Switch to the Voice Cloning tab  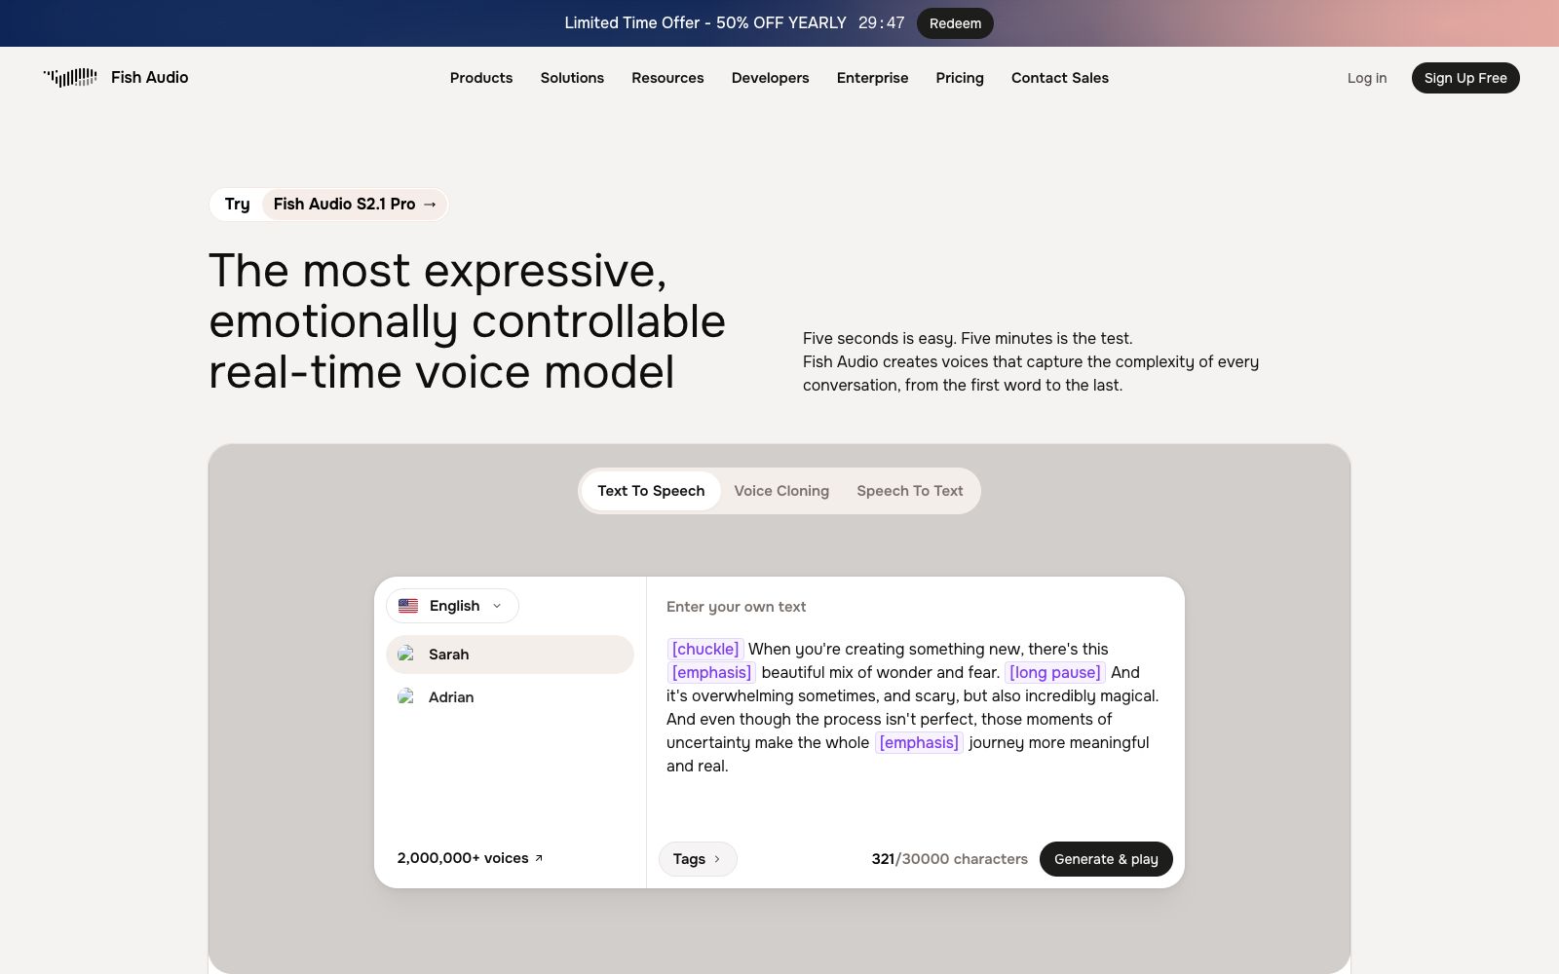781,491
